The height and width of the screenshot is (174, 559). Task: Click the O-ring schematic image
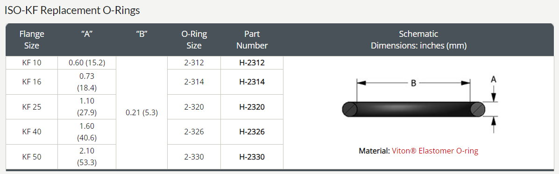click(x=420, y=106)
